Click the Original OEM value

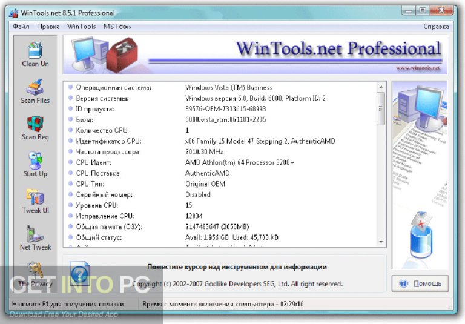205,184
